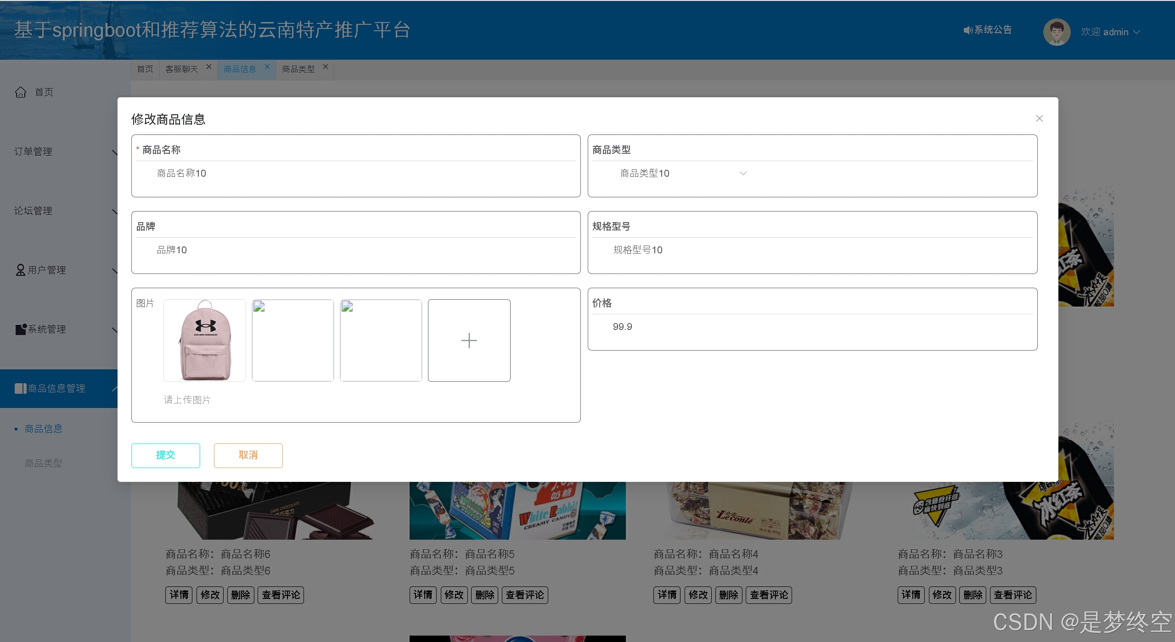Screen dimensions: 1175x642
Task: Expand the 论坛管理 sidebar menu
Action: pyautogui.click(x=33, y=211)
